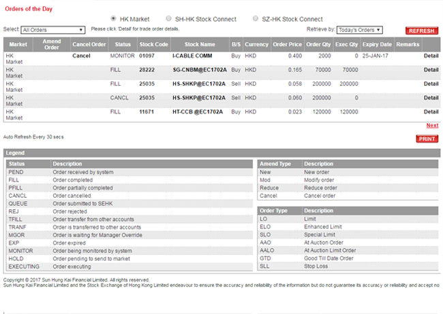443x314 pixels.
Task: Click the Order Type legend header
Action: coord(273,211)
